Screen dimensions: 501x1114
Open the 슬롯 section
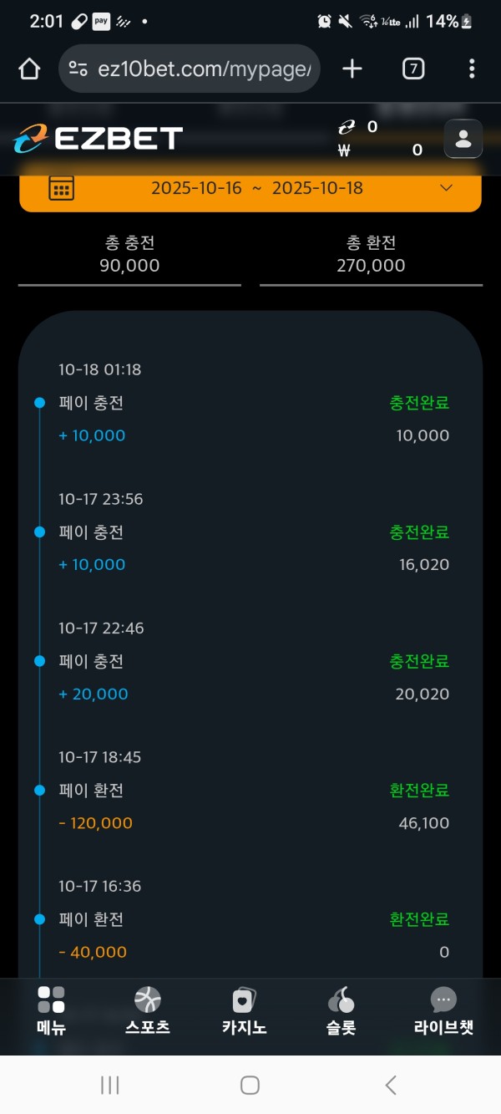pos(341,1010)
